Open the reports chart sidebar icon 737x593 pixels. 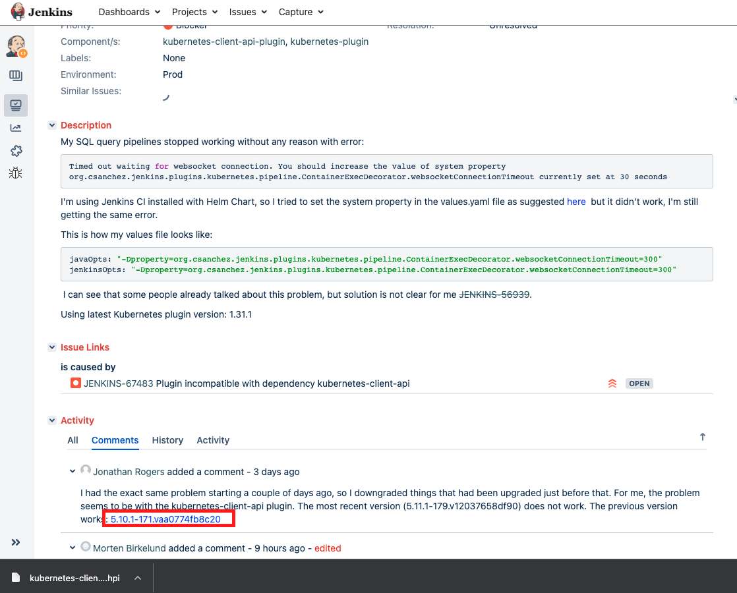point(16,128)
